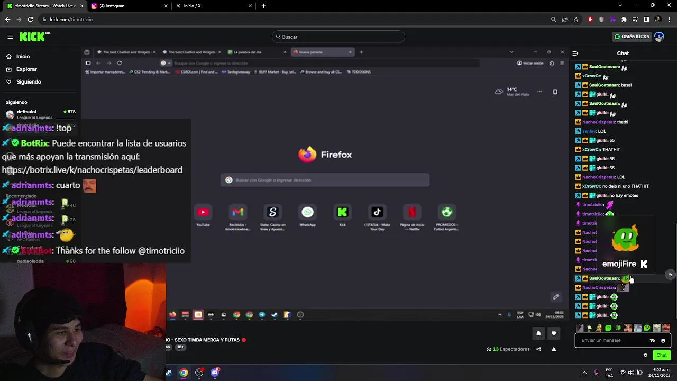Screen dimensions: 677x381
Task: Select the Nueva pestaña tab in stream
Action: (322, 52)
